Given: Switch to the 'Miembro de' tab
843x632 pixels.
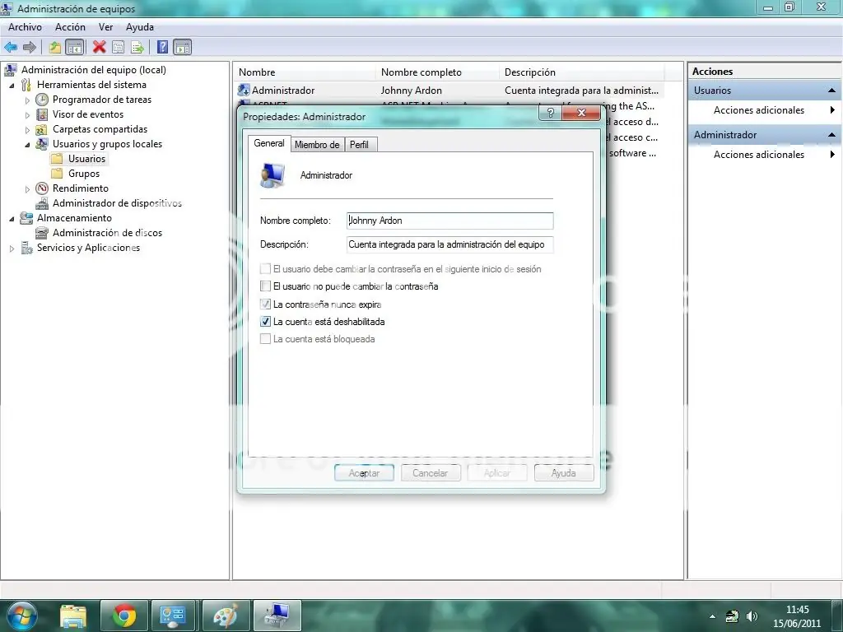Looking at the screenshot, I should click(317, 145).
